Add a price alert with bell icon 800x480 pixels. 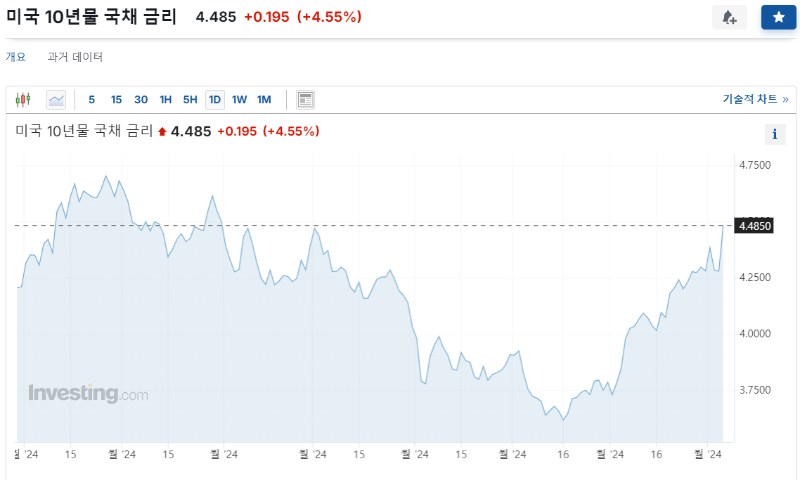coord(730,18)
